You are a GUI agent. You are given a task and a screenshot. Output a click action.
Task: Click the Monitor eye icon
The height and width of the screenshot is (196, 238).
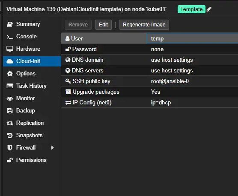click(x=10, y=98)
